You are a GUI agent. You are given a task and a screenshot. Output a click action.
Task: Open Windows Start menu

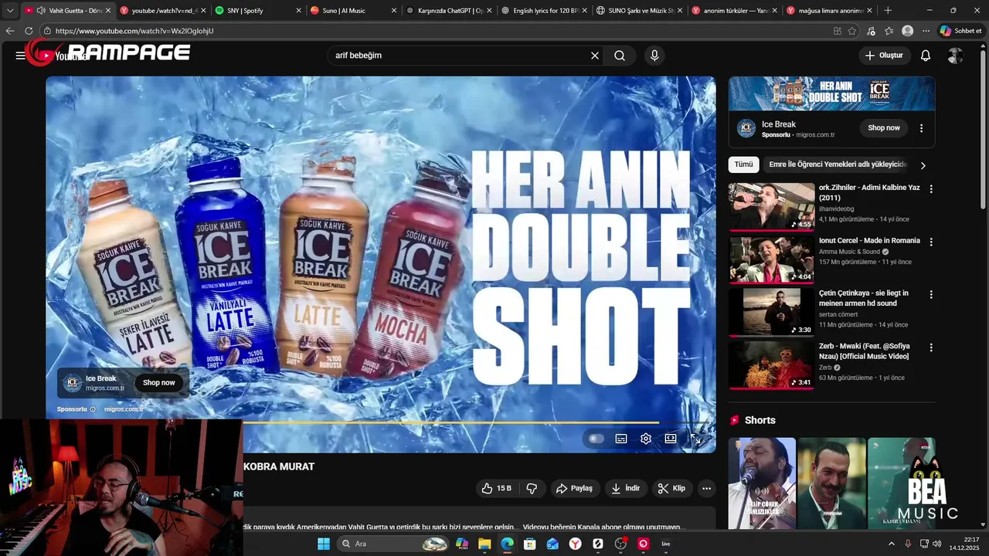[324, 544]
